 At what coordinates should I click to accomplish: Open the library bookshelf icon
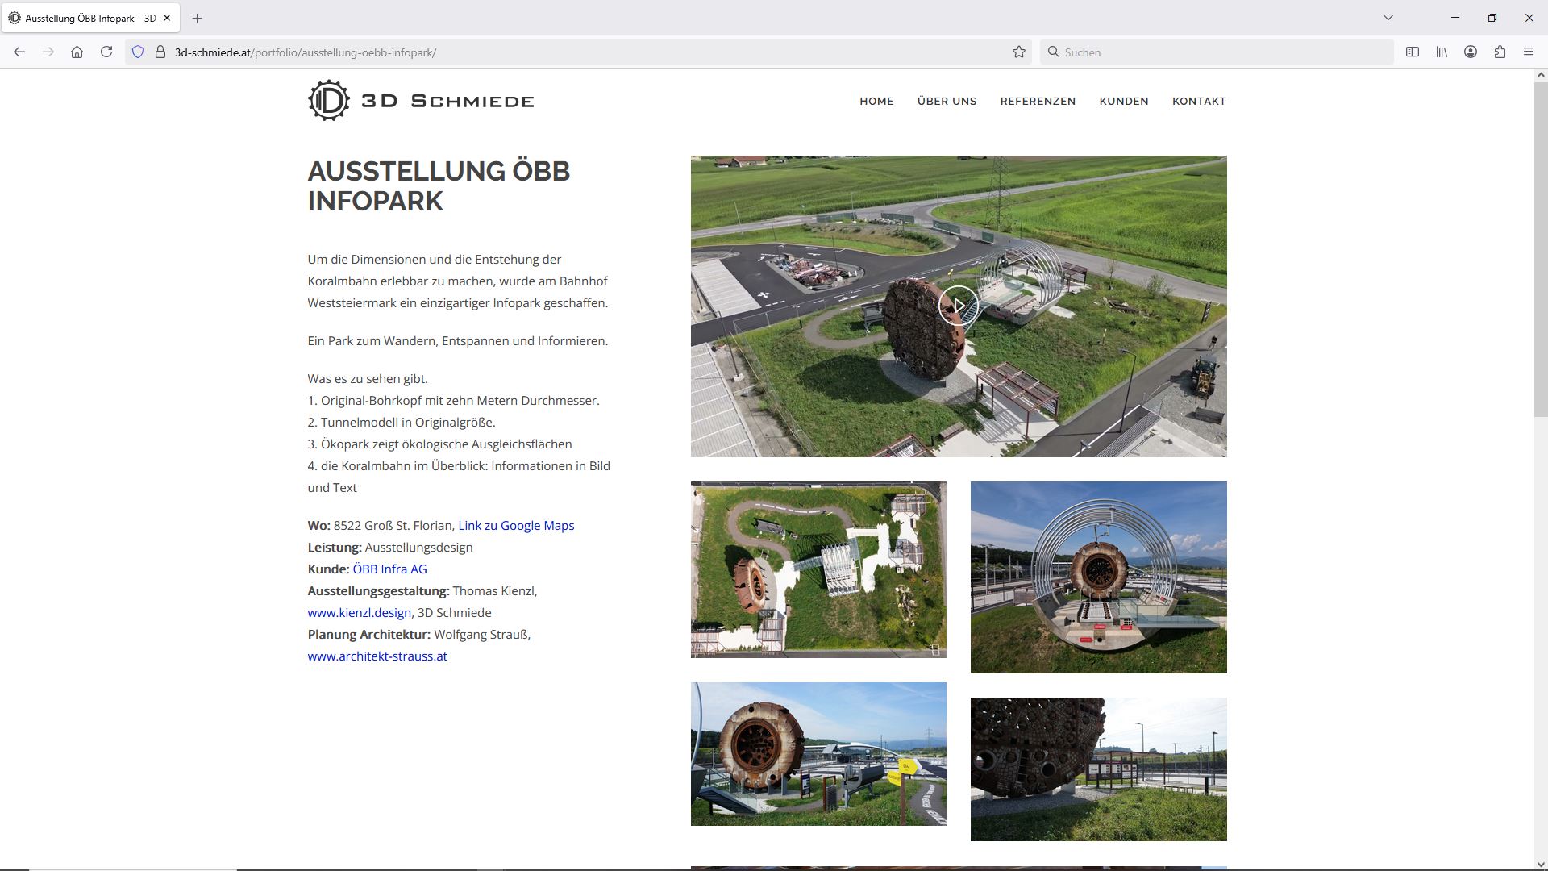click(1442, 52)
